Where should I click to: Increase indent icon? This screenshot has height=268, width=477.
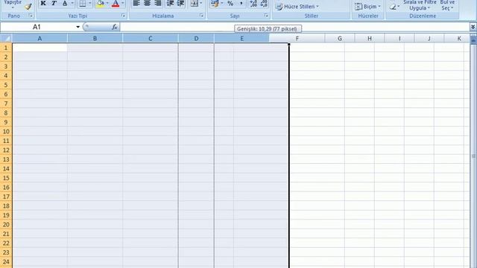click(x=180, y=3)
